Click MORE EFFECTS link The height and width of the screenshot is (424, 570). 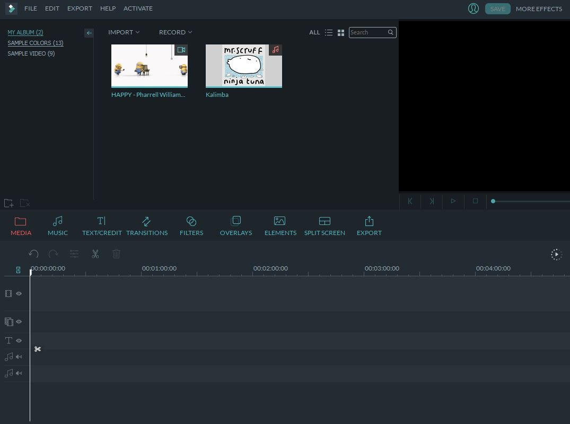[x=539, y=8]
